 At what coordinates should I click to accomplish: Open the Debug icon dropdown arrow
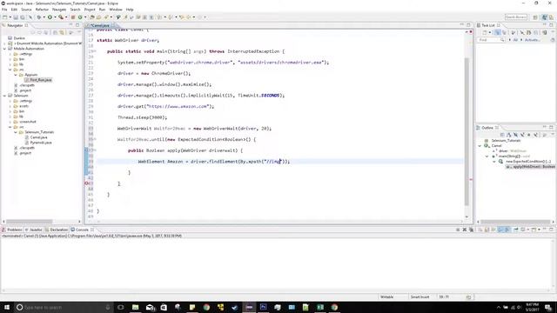pyautogui.click(x=44, y=17)
